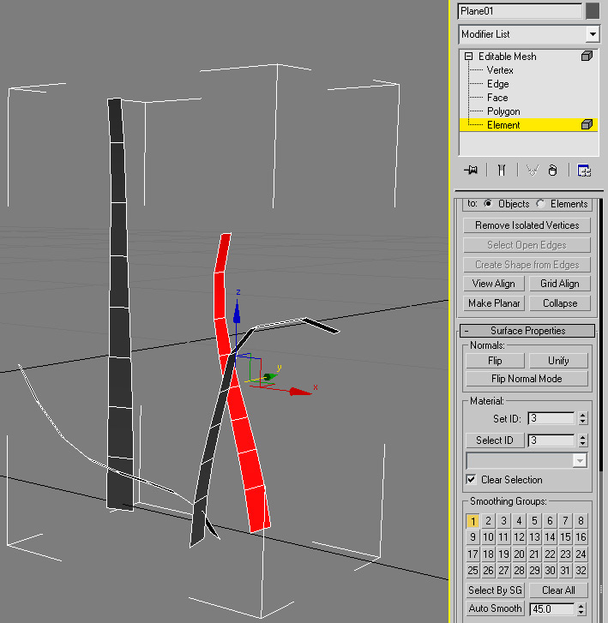This screenshot has height=623, width=608.
Task: Click the Editable Mesh box icon
Action: point(587,56)
